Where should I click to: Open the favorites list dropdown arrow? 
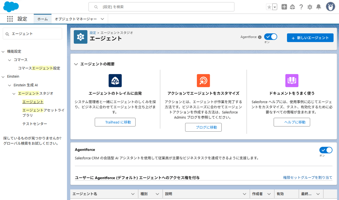point(275,7)
